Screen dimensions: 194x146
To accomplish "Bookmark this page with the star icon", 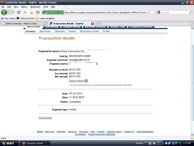I will [149, 12].
